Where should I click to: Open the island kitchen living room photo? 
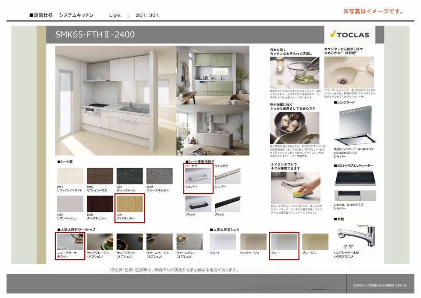pyautogui.click(x=213, y=130)
